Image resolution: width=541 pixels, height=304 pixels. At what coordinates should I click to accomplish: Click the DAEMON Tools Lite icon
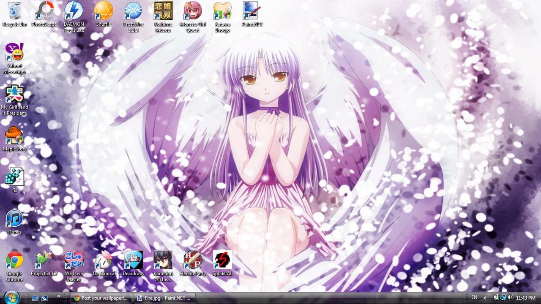click(74, 12)
